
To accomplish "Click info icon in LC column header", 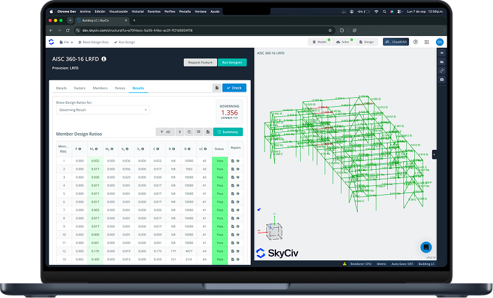I will point(205,149).
